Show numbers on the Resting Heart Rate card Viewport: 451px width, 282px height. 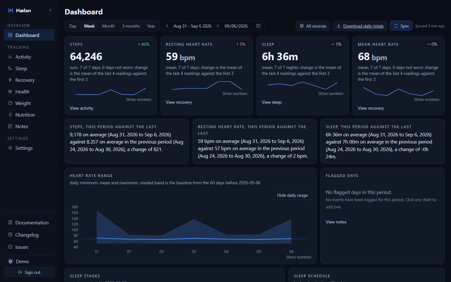click(x=235, y=93)
